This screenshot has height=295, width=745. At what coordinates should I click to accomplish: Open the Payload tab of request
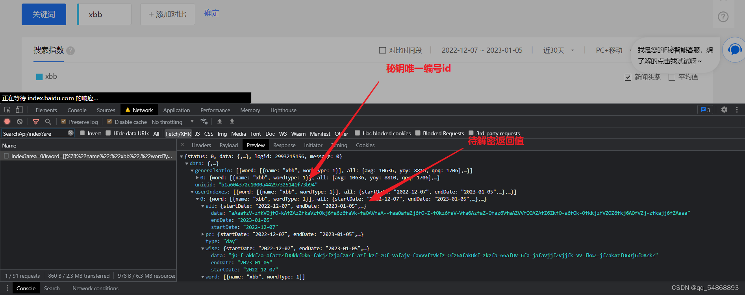coord(229,145)
